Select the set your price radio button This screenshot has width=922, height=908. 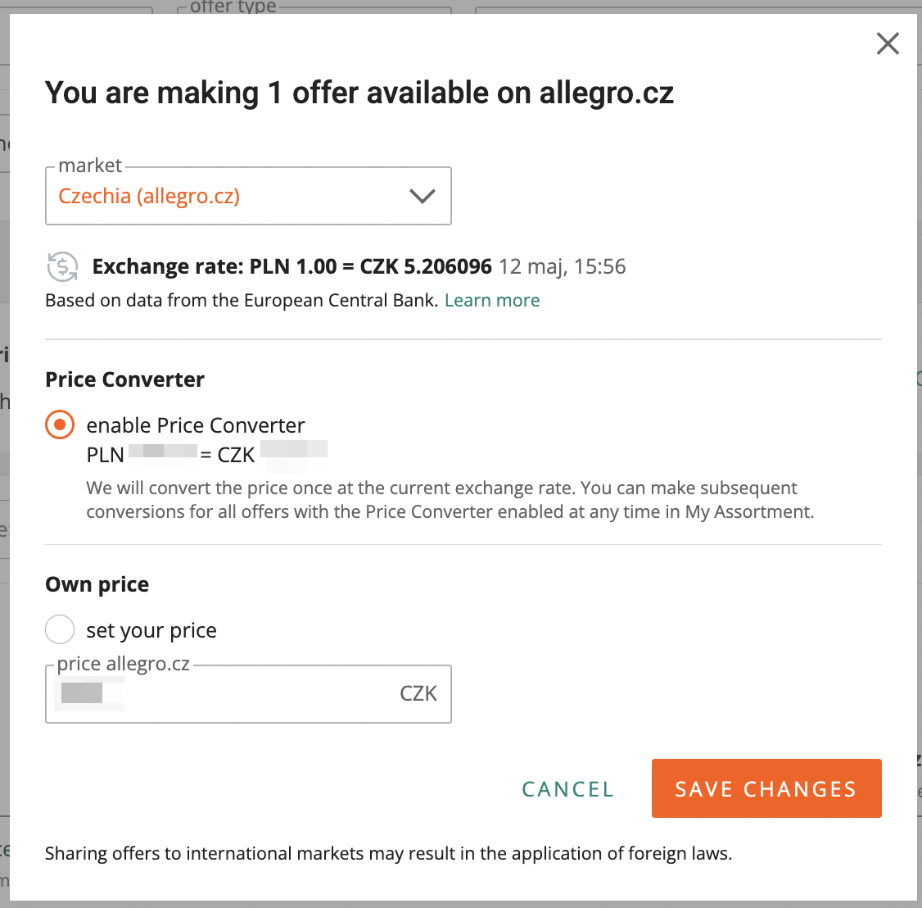[x=60, y=629]
